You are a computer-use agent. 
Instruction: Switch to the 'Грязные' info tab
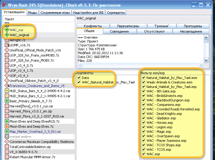162,26
